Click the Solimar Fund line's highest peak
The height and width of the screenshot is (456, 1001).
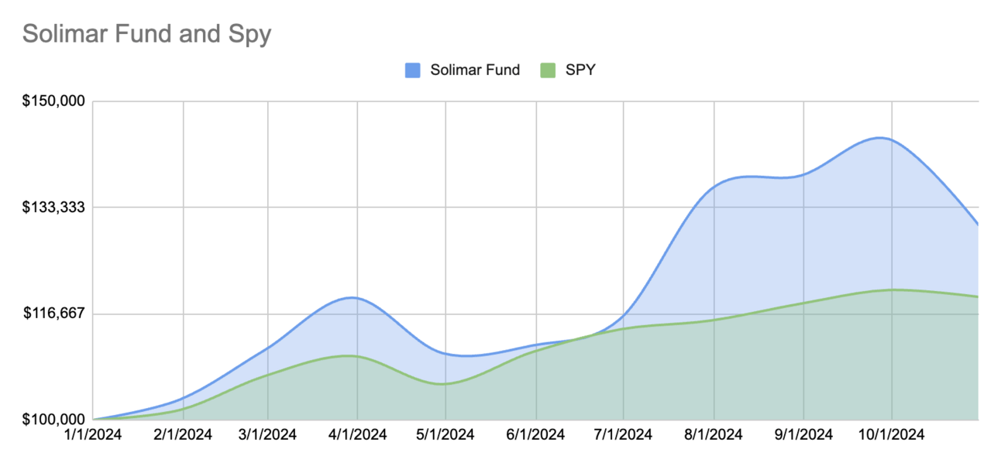881,138
